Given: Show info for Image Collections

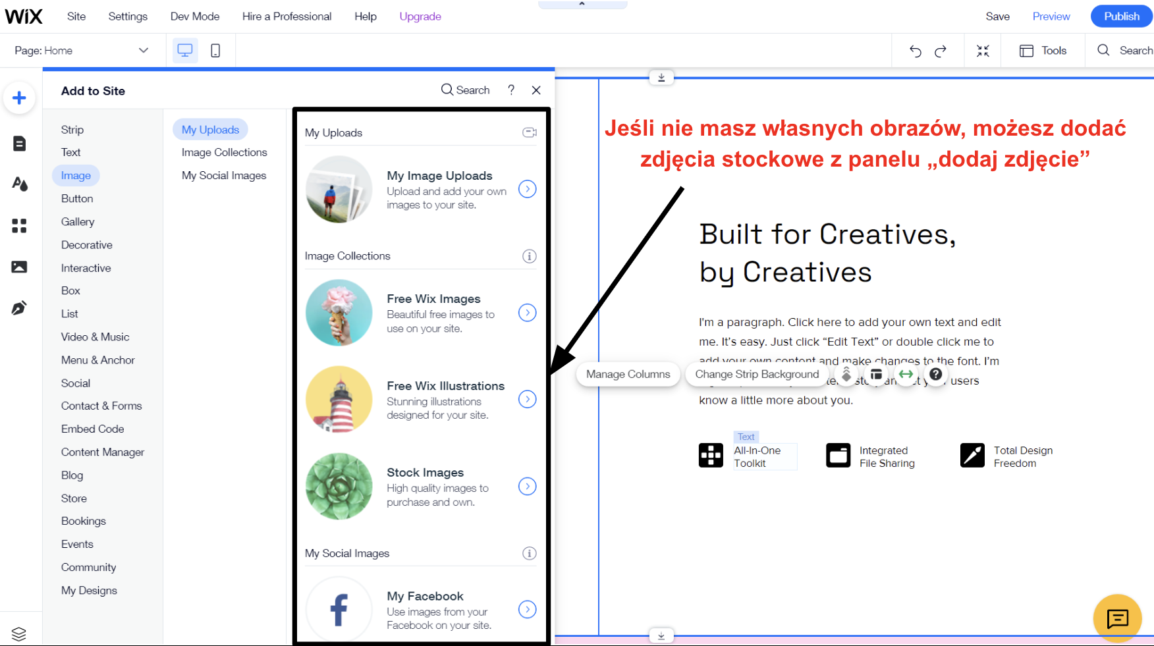Looking at the screenshot, I should [530, 256].
